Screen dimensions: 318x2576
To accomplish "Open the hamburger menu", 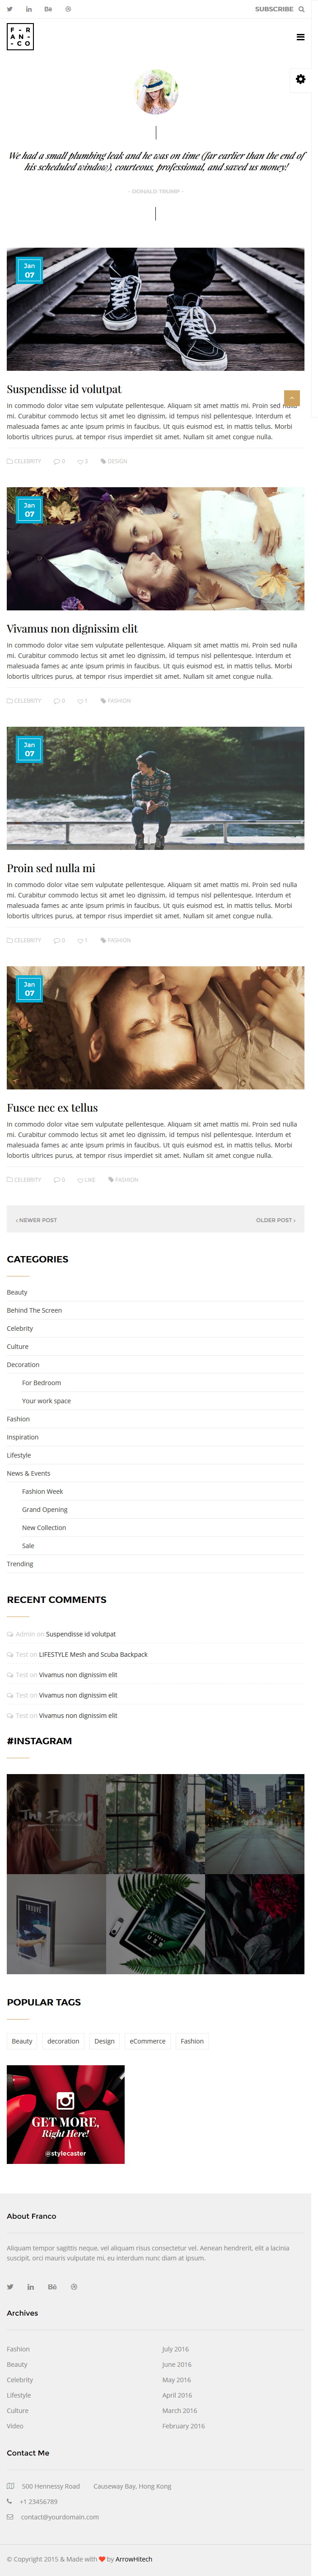I will coord(300,37).
